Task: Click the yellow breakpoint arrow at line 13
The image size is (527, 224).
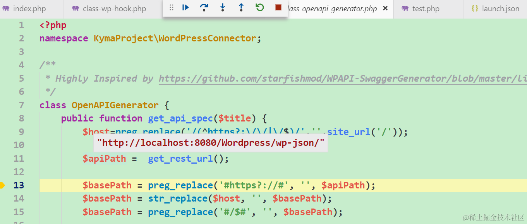Action: (x=2, y=185)
